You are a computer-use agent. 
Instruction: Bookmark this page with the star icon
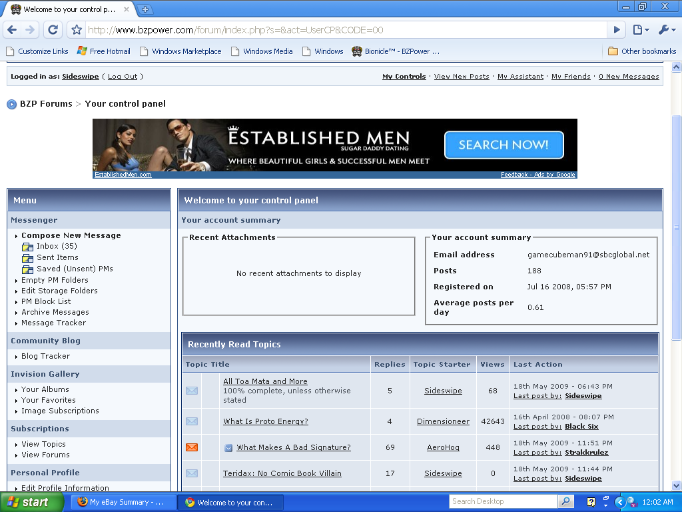77,29
